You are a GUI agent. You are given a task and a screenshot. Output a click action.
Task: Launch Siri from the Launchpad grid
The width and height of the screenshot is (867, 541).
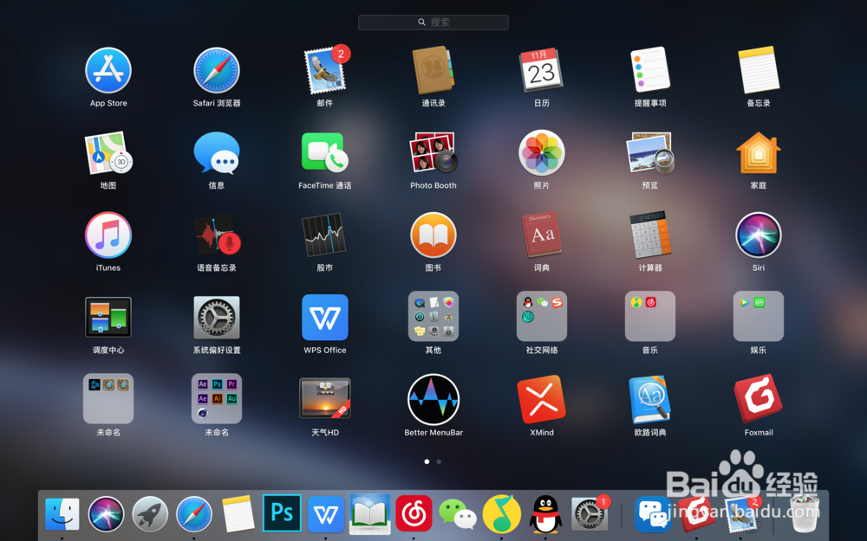click(x=759, y=235)
